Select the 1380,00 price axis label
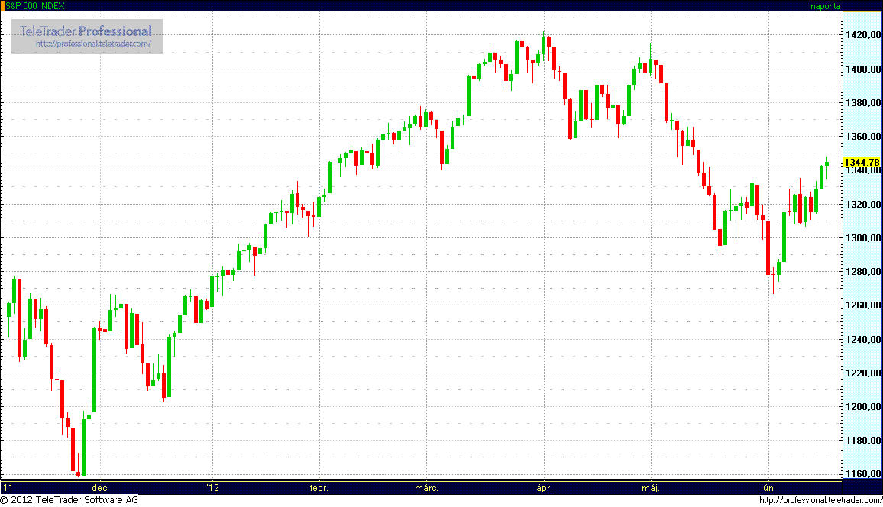883x507 pixels. tap(863, 103)
